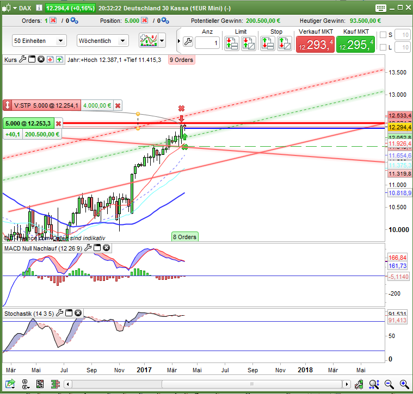
Task: Open the news list icon in the bottom toolbar
Action: (x=40, y=384)
